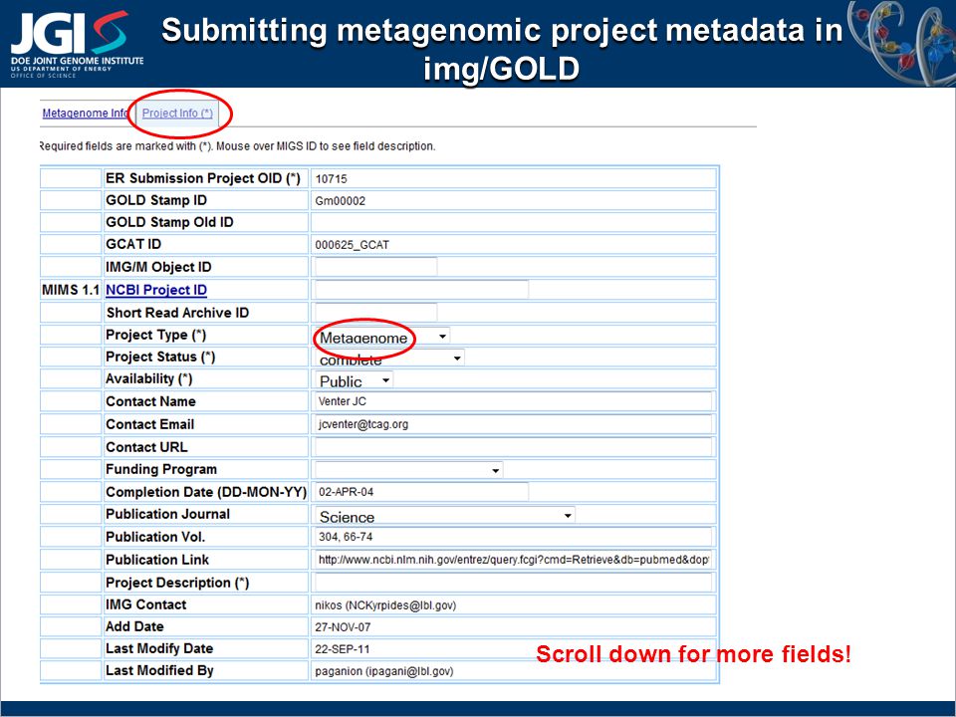Click the Publication Link URL field
956x717 pixels.
514,560
